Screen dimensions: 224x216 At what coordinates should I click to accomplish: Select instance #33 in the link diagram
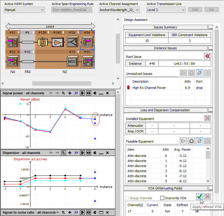pyautogui.click(x=87, y=61)
